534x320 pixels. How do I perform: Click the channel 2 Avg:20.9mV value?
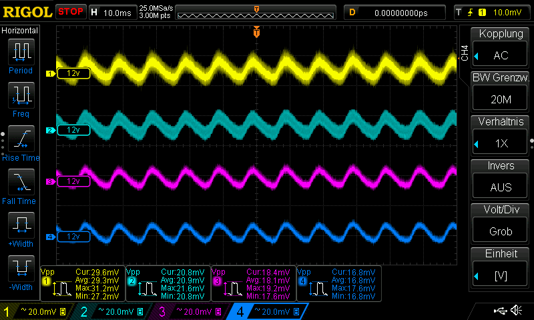click(182, 280)
